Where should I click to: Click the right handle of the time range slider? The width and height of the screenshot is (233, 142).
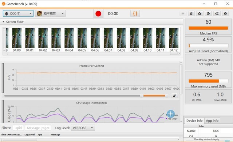(167, 96)
